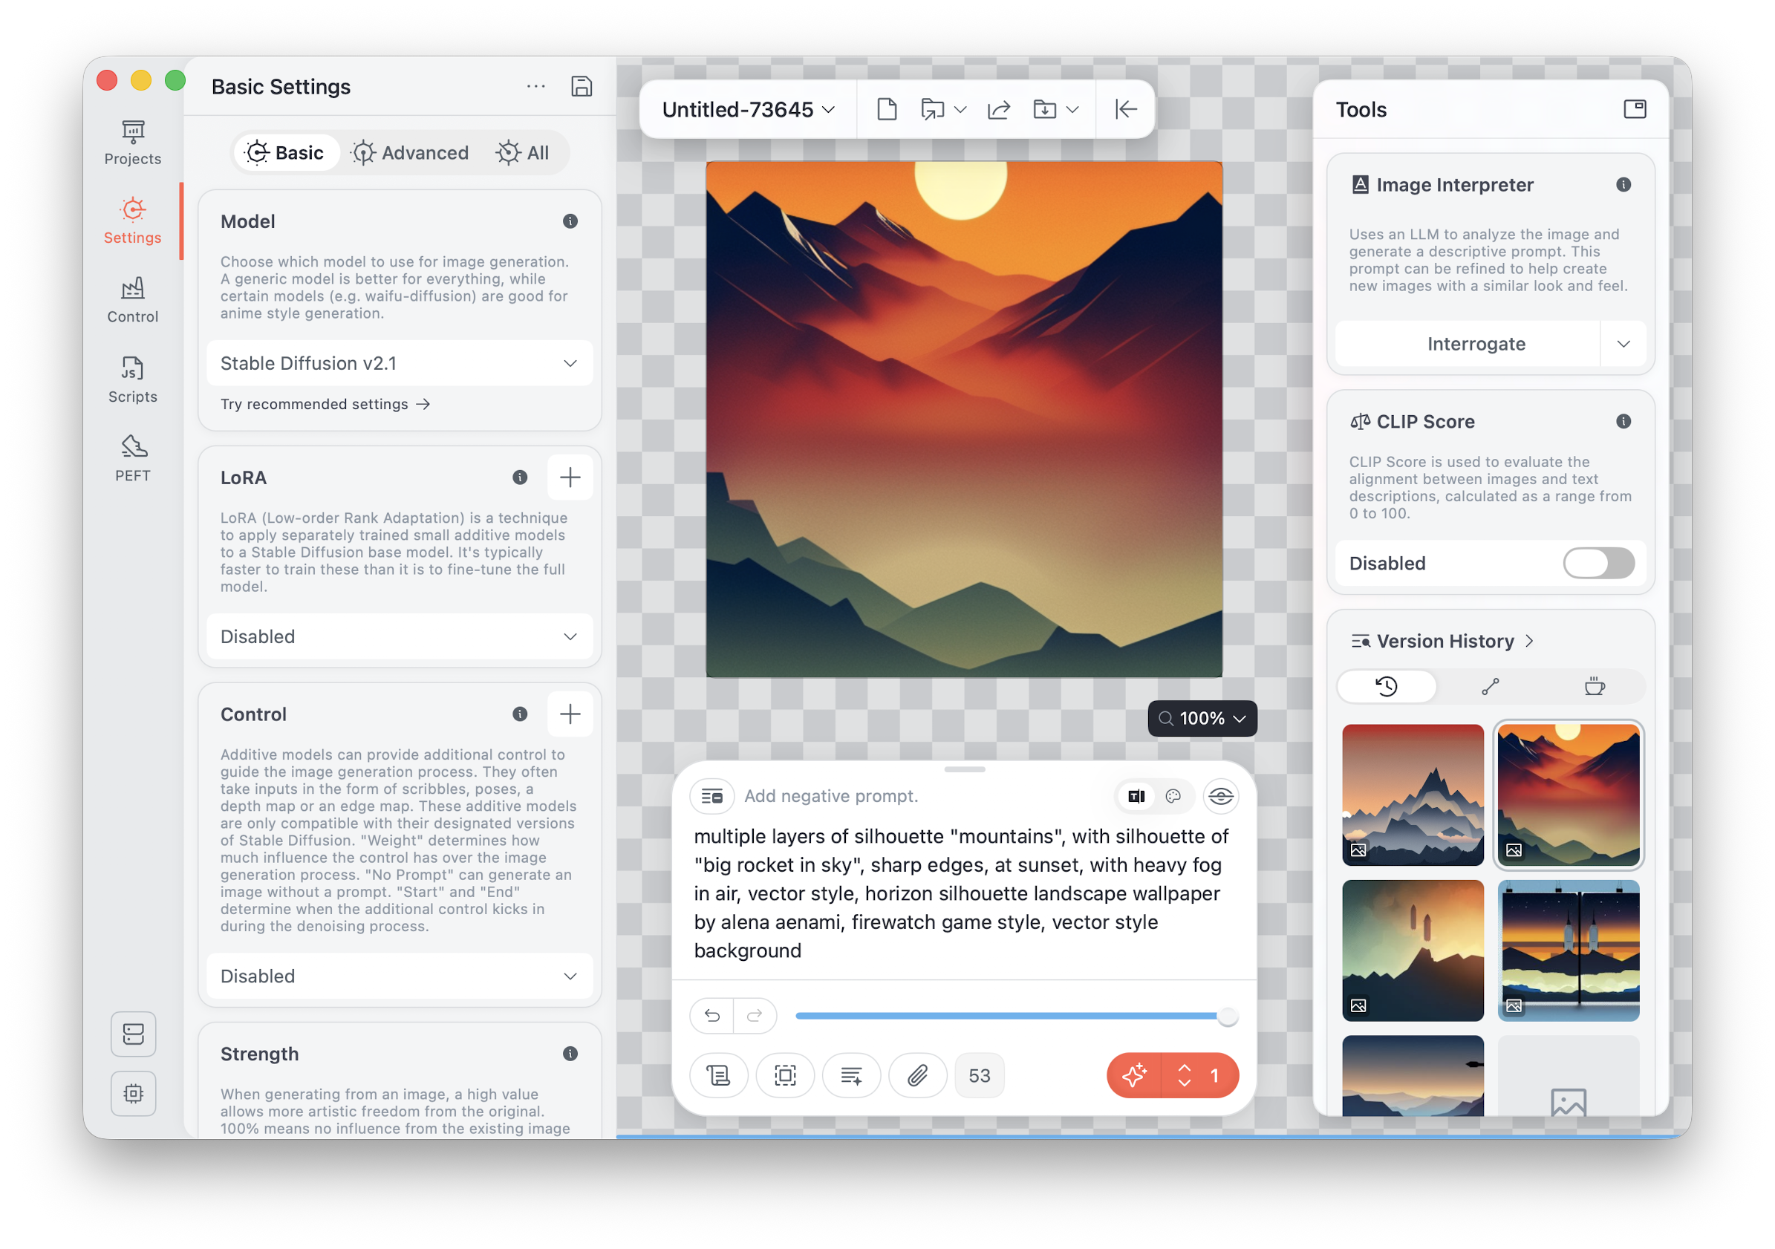Switch to the Advanced settings tab
Viewport: 1775px width, 1249px height.
[x=411, y=153]
